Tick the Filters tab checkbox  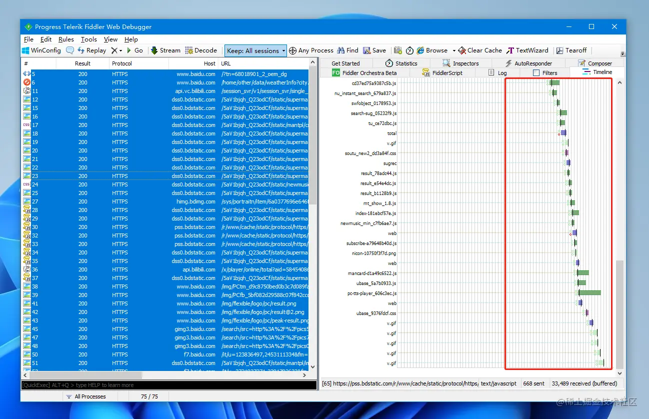(x=536, y=73)
